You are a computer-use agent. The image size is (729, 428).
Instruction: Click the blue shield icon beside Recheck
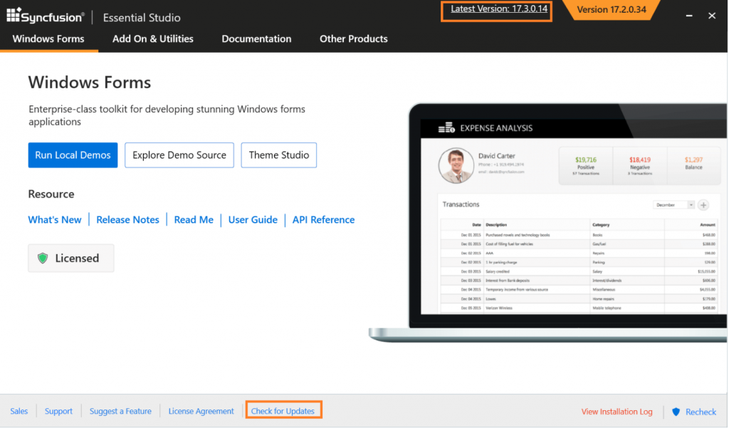(676, 412)
